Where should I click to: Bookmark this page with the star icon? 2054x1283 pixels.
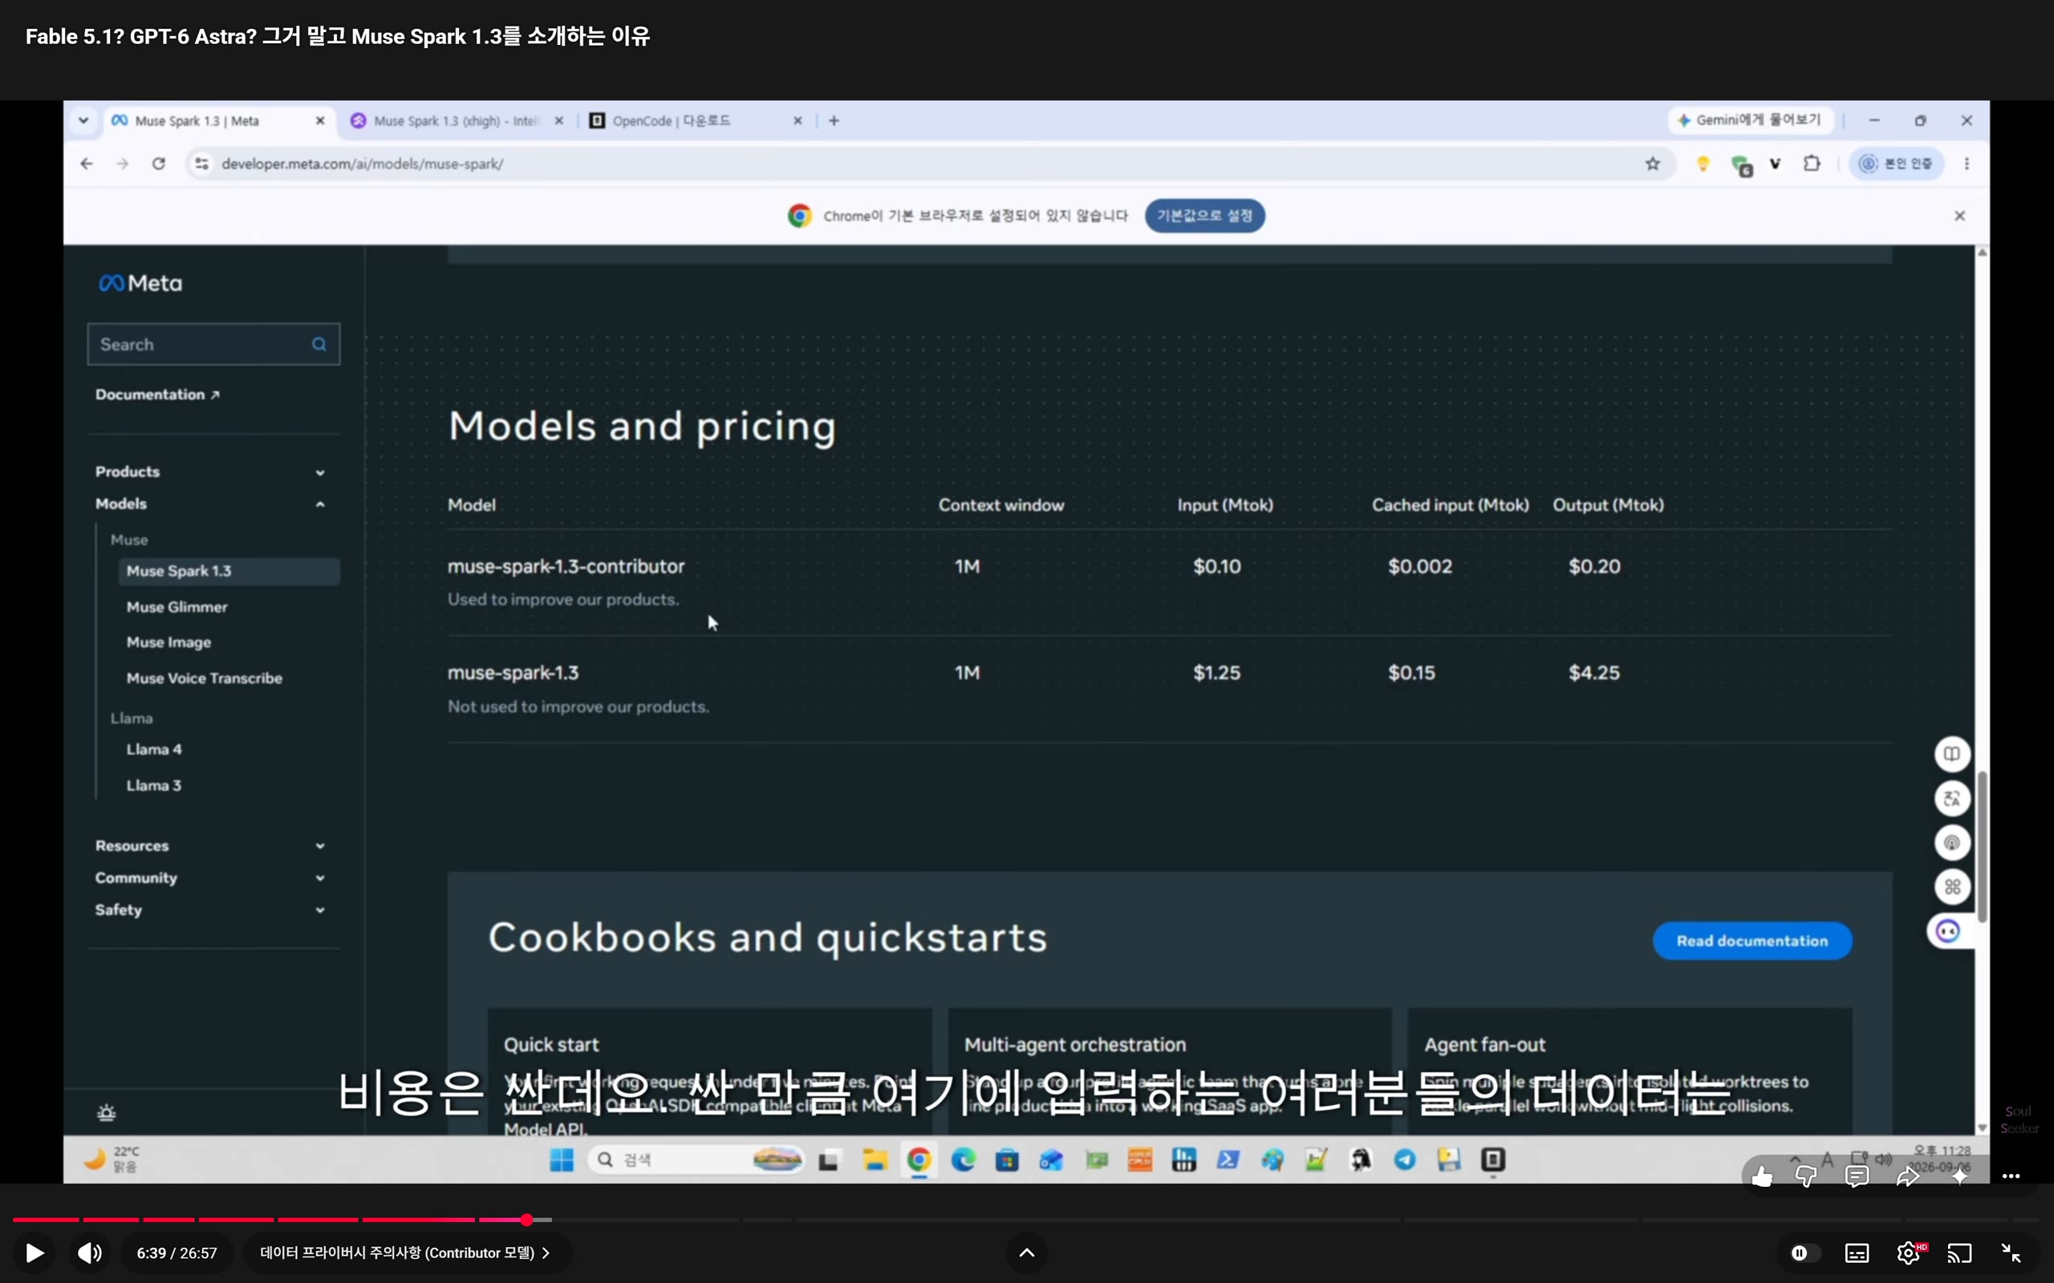coord(1653,164)
